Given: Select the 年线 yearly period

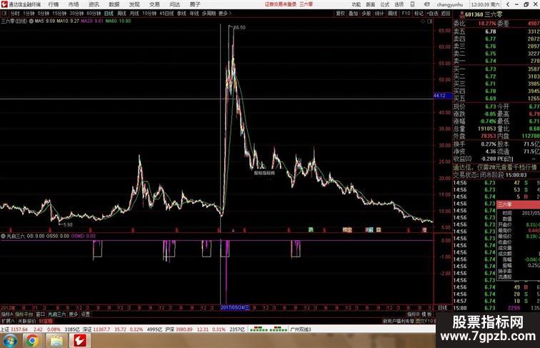Looking at the screenshot, I should [194, 14].
